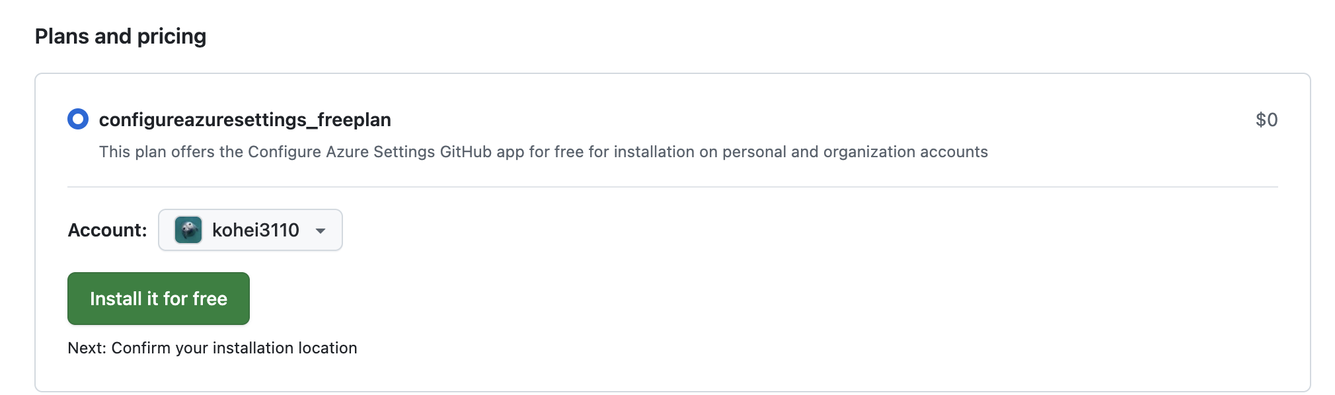This screenshot has height=395, width=1335.
Task: Select the configureazuresettings_freeplan radio button
Action: click(77, 120)
